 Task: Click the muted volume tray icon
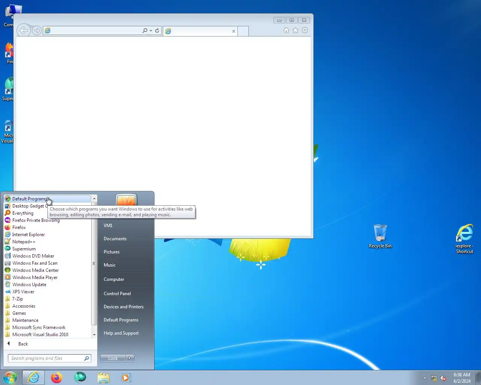tap(443, 378)
